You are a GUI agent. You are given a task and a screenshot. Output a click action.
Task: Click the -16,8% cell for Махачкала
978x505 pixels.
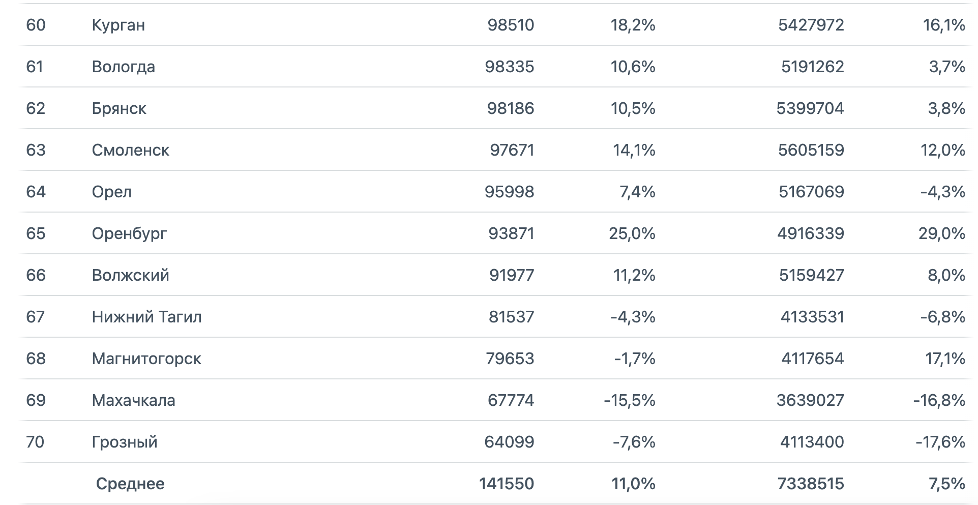tap(939, 400)
